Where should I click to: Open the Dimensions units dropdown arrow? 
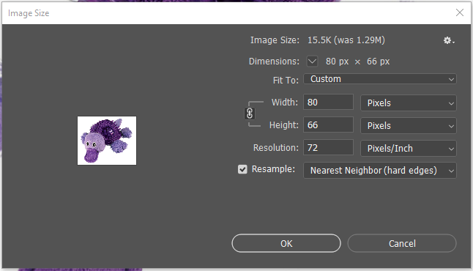312,62
